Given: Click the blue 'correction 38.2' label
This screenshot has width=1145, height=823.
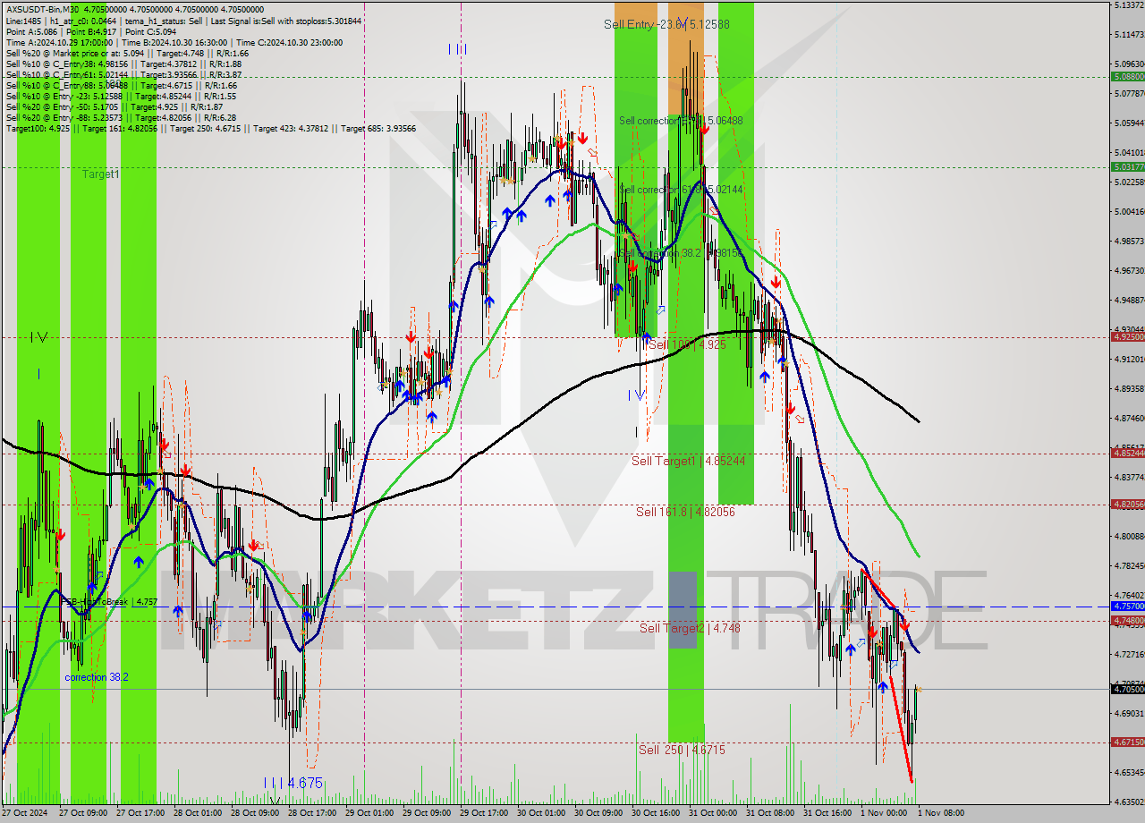Looking at the screenshot, I should point(97,677).
